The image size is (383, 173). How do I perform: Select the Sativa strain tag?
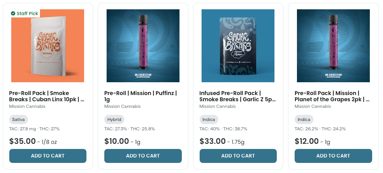(18, 119)
